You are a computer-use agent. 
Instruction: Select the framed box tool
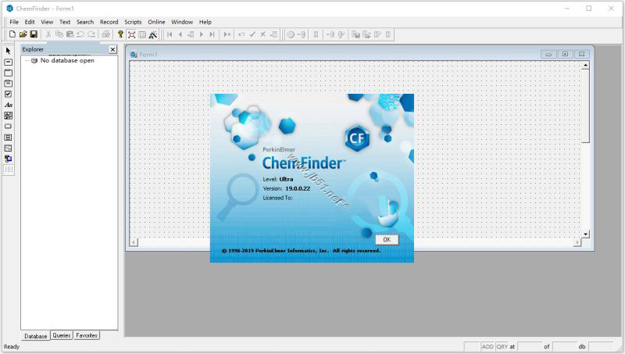9,84
